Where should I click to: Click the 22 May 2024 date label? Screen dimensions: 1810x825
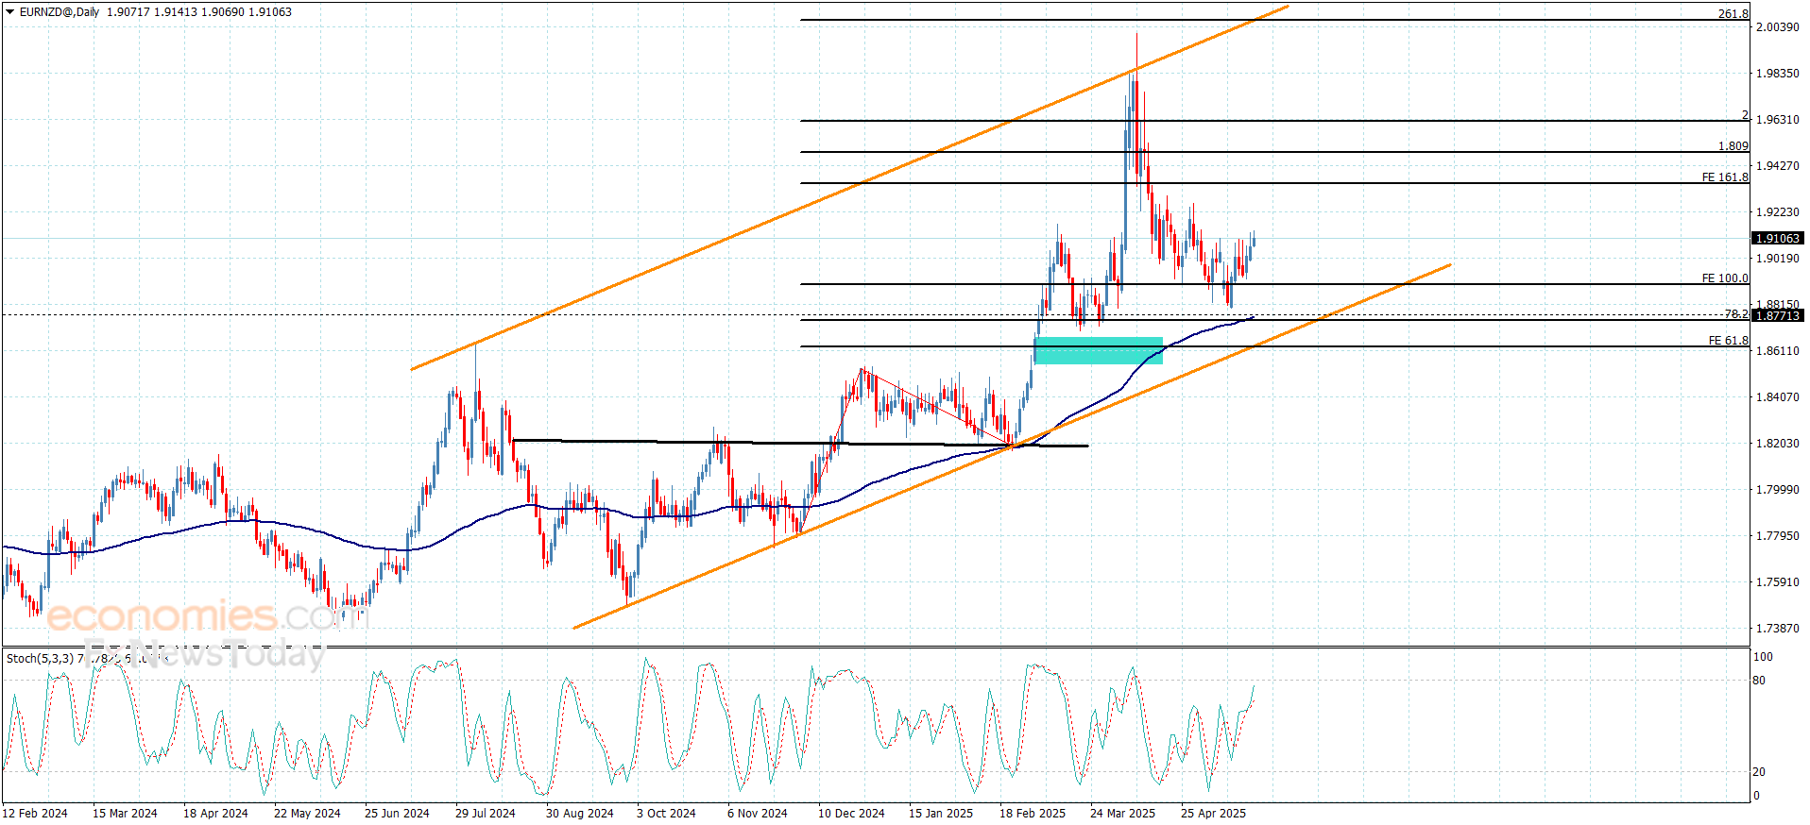[x=307, y=814]
